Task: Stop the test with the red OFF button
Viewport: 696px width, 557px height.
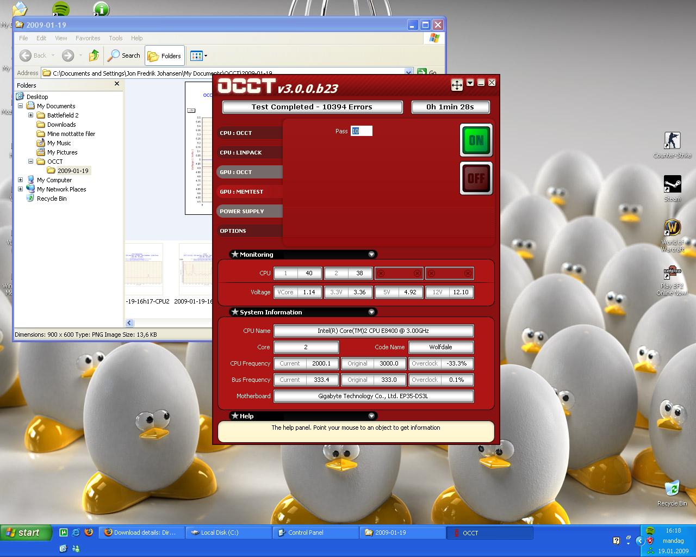Action: (x=476, y=178)
